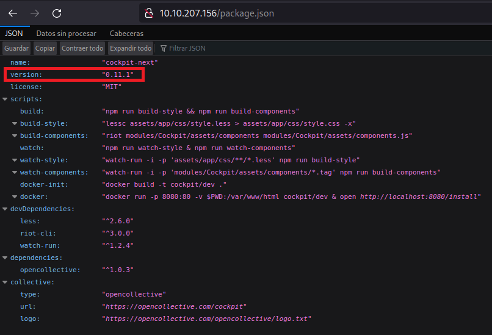
Task: Reload the package.json page
Action: tap(57, 13)
